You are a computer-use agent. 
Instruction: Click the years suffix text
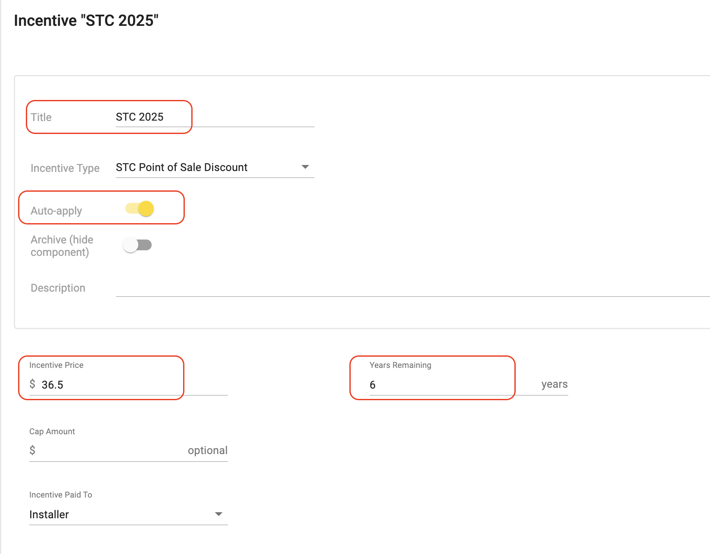(x=554, y=384)
